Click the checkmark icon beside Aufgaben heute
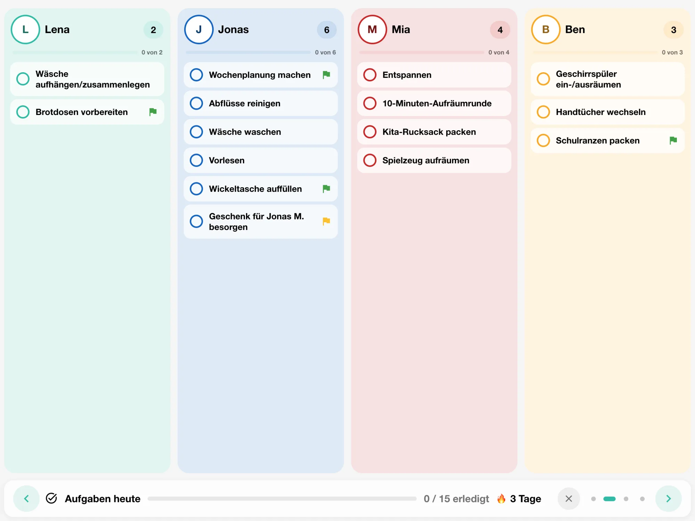The width and height of the screenshot is (695, 521). click(51, 498)
